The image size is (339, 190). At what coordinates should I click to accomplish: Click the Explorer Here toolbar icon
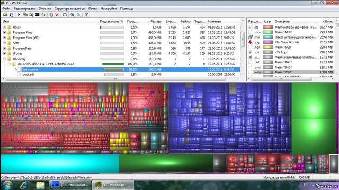click(x=31, y=15)
